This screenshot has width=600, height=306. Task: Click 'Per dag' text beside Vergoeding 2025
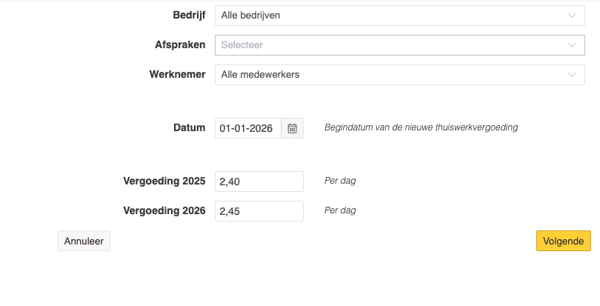pos(340,181)
